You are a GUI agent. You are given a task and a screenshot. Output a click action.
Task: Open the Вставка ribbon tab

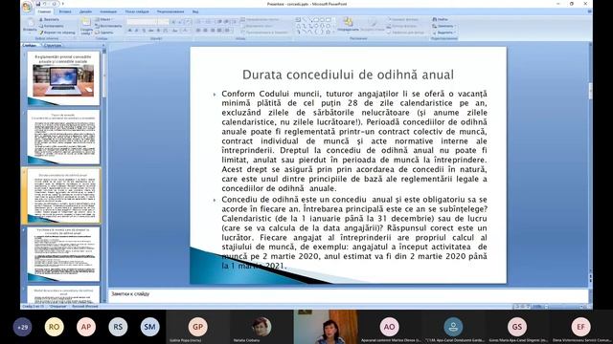click(65, 11)
